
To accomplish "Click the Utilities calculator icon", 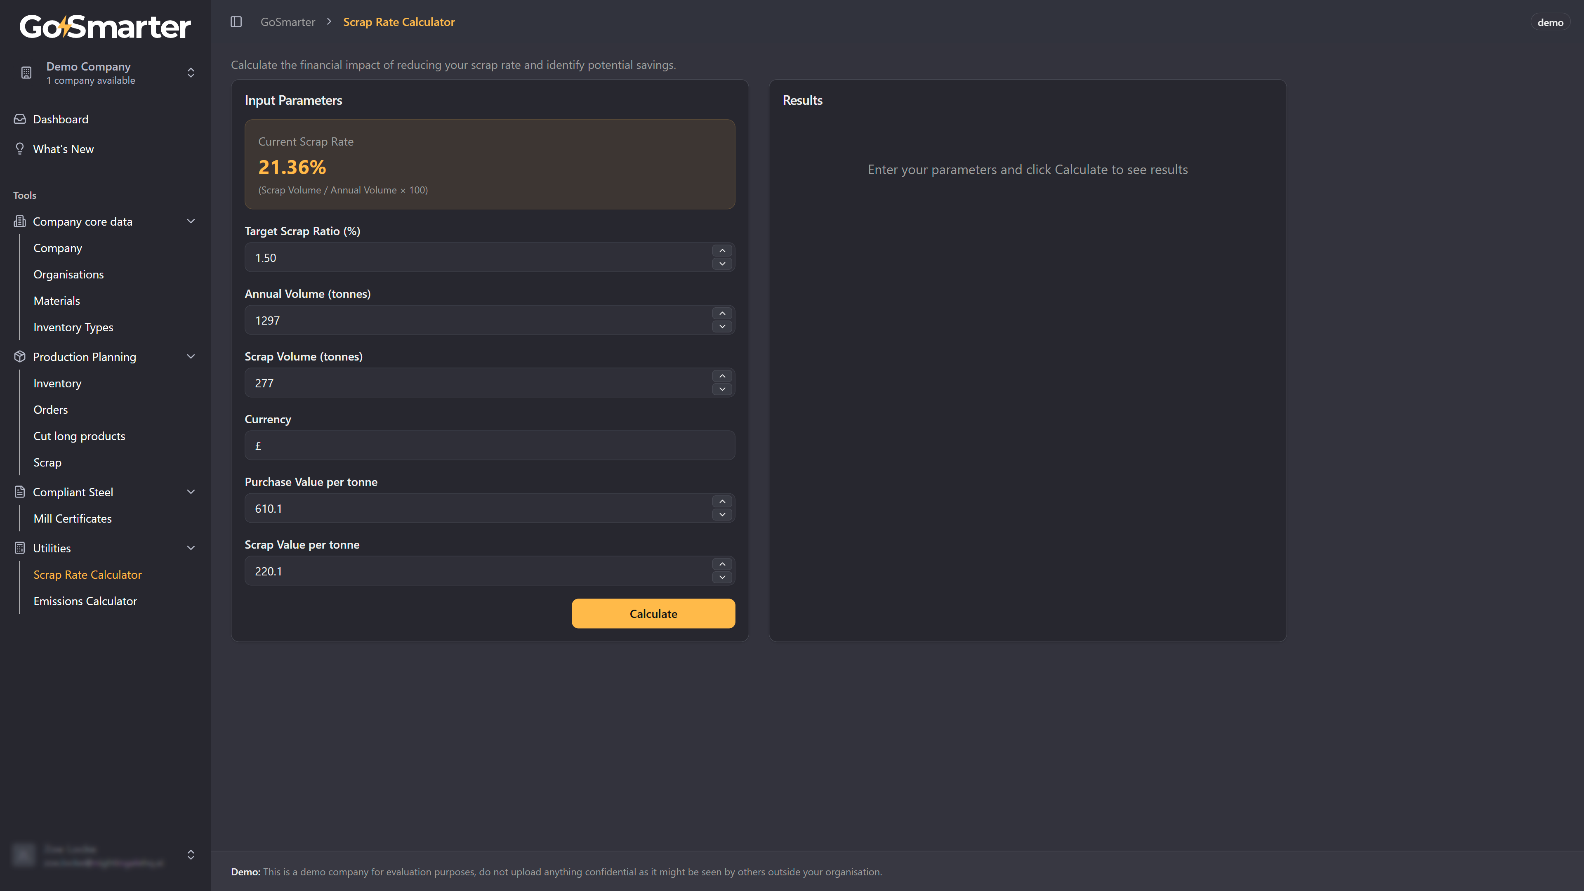I will 20,548.
